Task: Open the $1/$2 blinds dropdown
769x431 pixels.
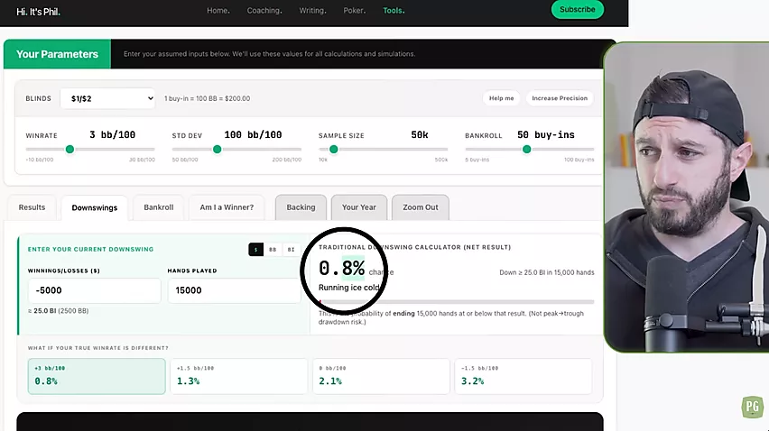Action: coord(108,98)
